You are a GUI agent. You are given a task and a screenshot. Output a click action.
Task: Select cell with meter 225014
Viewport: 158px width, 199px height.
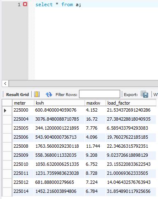pyautogui.click(x=23, y=191)
